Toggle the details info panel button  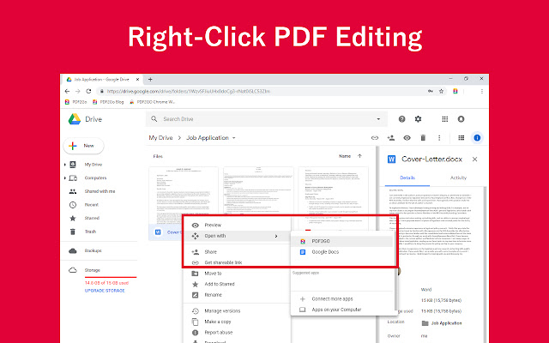(x=477, y=138)
